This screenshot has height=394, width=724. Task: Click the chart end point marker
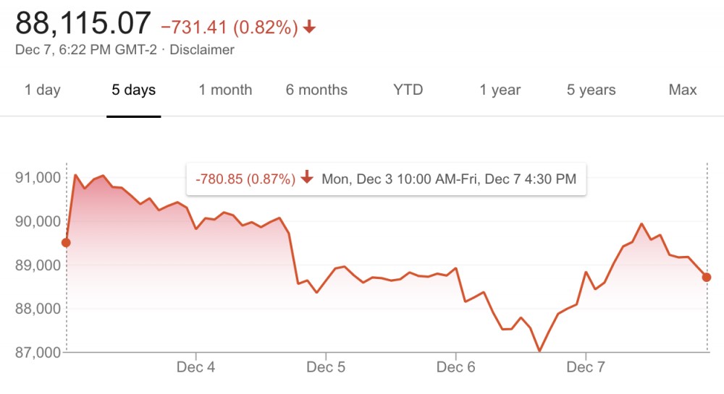click(707, 277)
